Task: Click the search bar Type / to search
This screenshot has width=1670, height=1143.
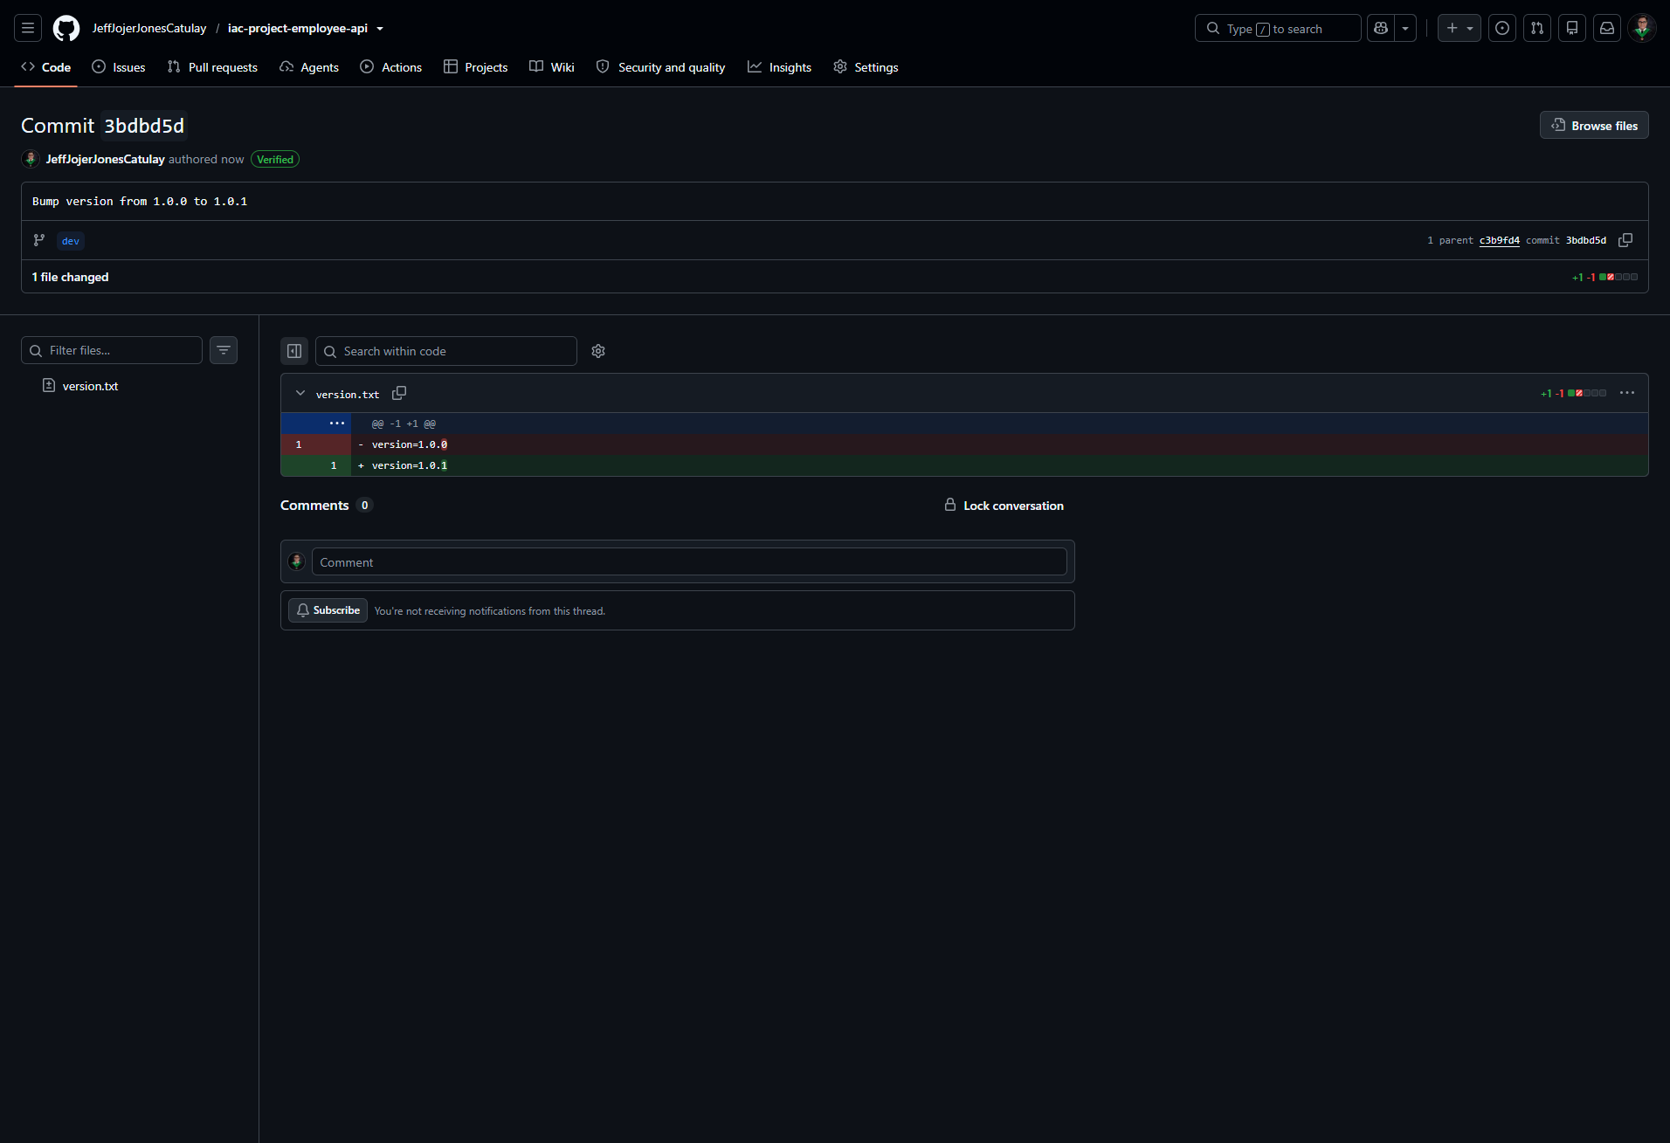Action: pos(1278,28)
